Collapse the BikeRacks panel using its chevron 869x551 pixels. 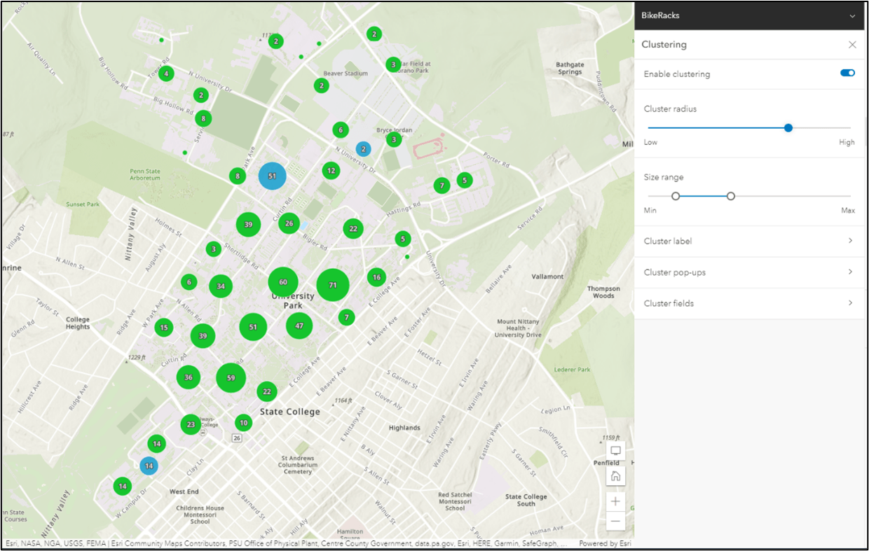tap(854, 15)
